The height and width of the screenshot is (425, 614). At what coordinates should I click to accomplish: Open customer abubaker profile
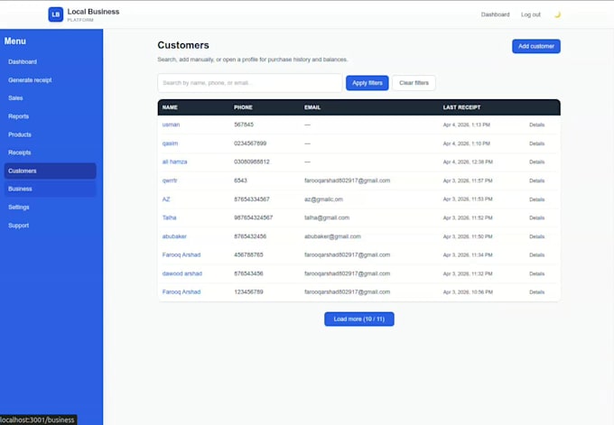coord(174,236)
